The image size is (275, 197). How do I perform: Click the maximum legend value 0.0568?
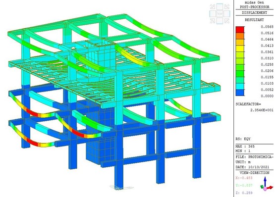click(x=267, y=27)
